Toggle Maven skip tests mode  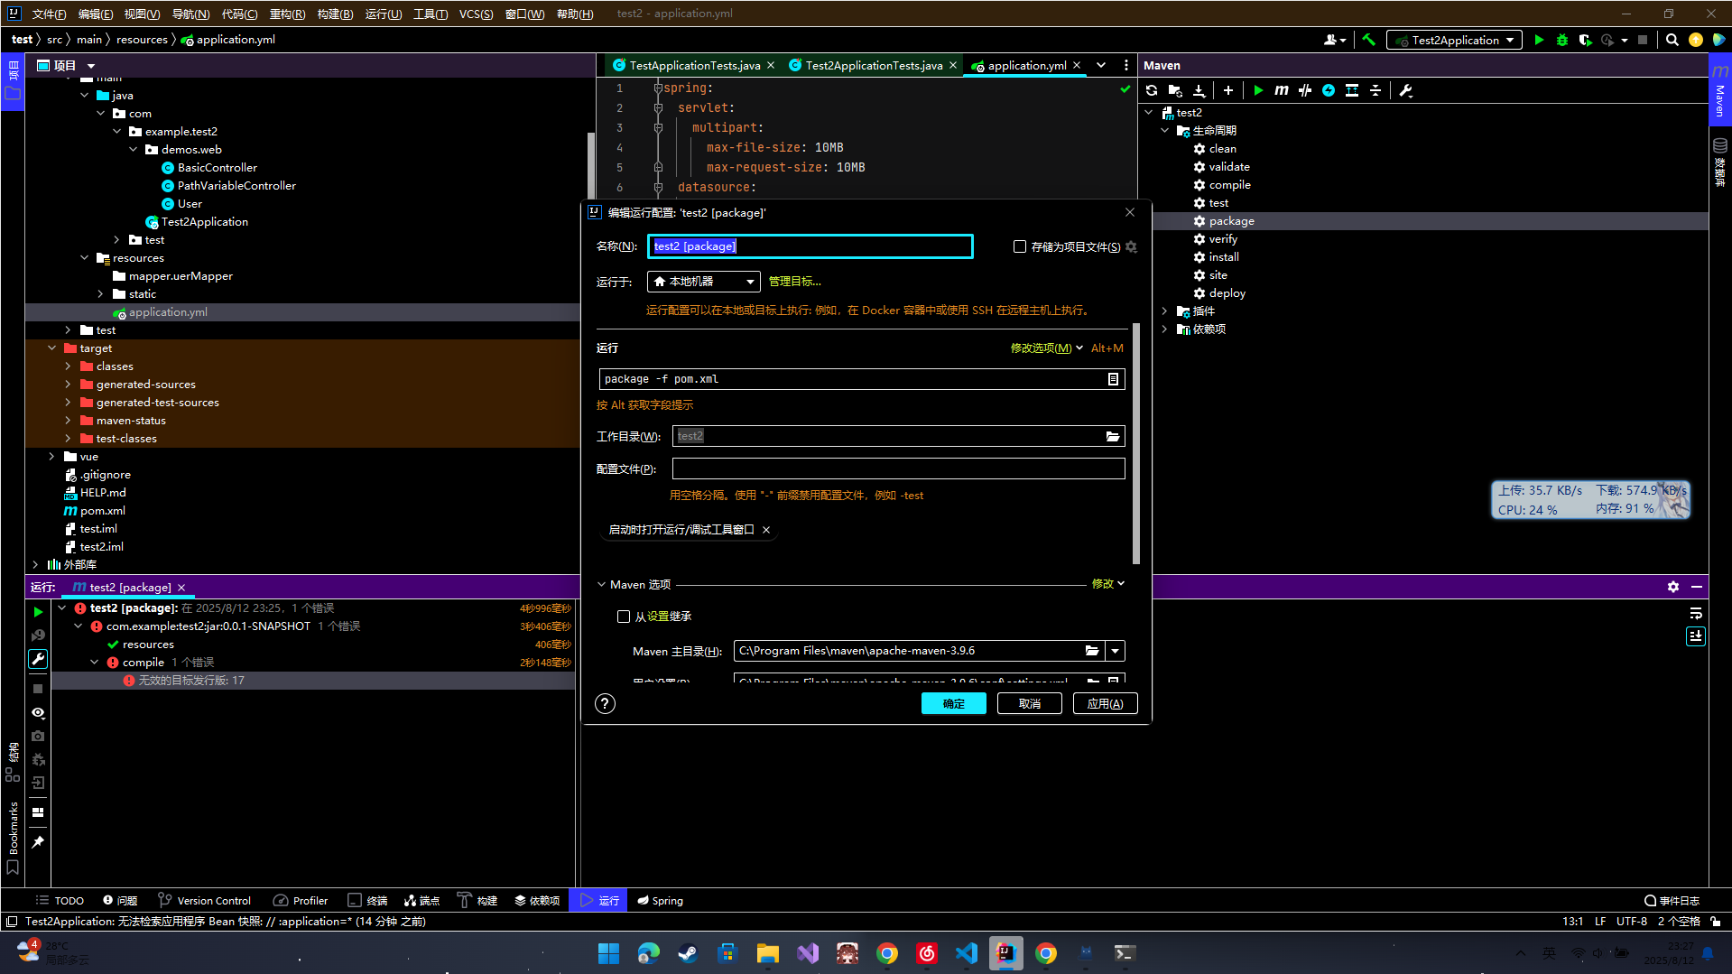click(x=1329, y=90)
